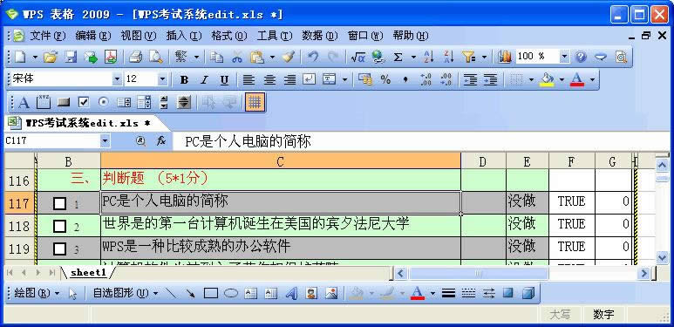
Task: Open the zoom 100% dropdown
Action: click(564, 57)
